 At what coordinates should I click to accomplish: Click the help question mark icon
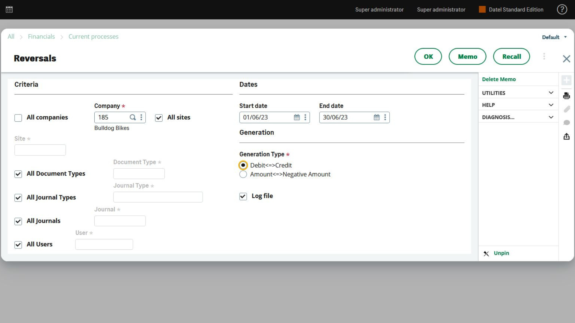tap(562, 9)
